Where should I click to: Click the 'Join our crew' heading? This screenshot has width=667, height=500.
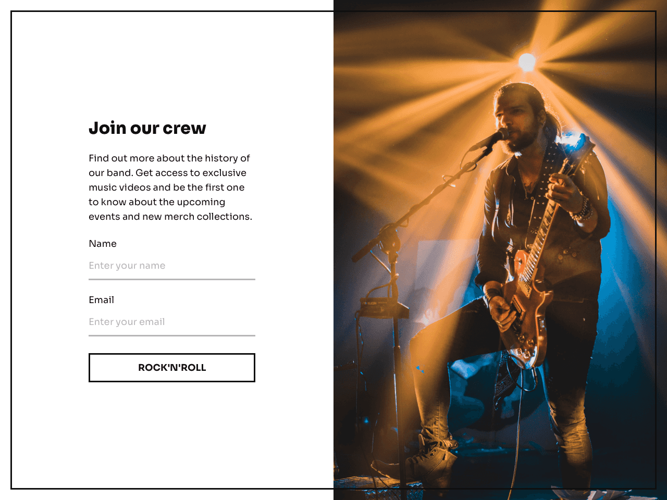[x=147, y=128]
